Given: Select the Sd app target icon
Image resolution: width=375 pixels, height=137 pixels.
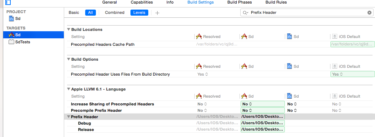Looking at the screenshot, I should click(11, 35).
